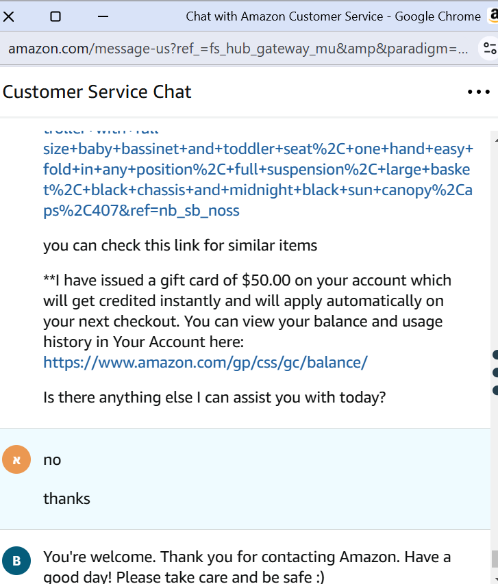Maximize the chat window
498x584 pixels.
[55, 16]
